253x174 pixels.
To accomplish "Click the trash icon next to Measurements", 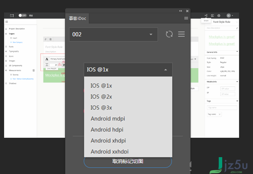I will coord(34,70).
